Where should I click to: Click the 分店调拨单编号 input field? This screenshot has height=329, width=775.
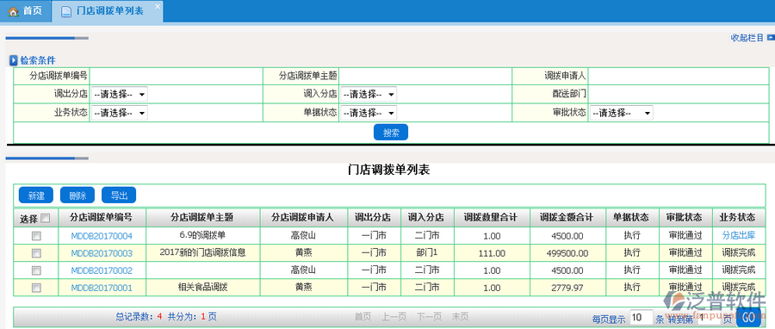177,76
